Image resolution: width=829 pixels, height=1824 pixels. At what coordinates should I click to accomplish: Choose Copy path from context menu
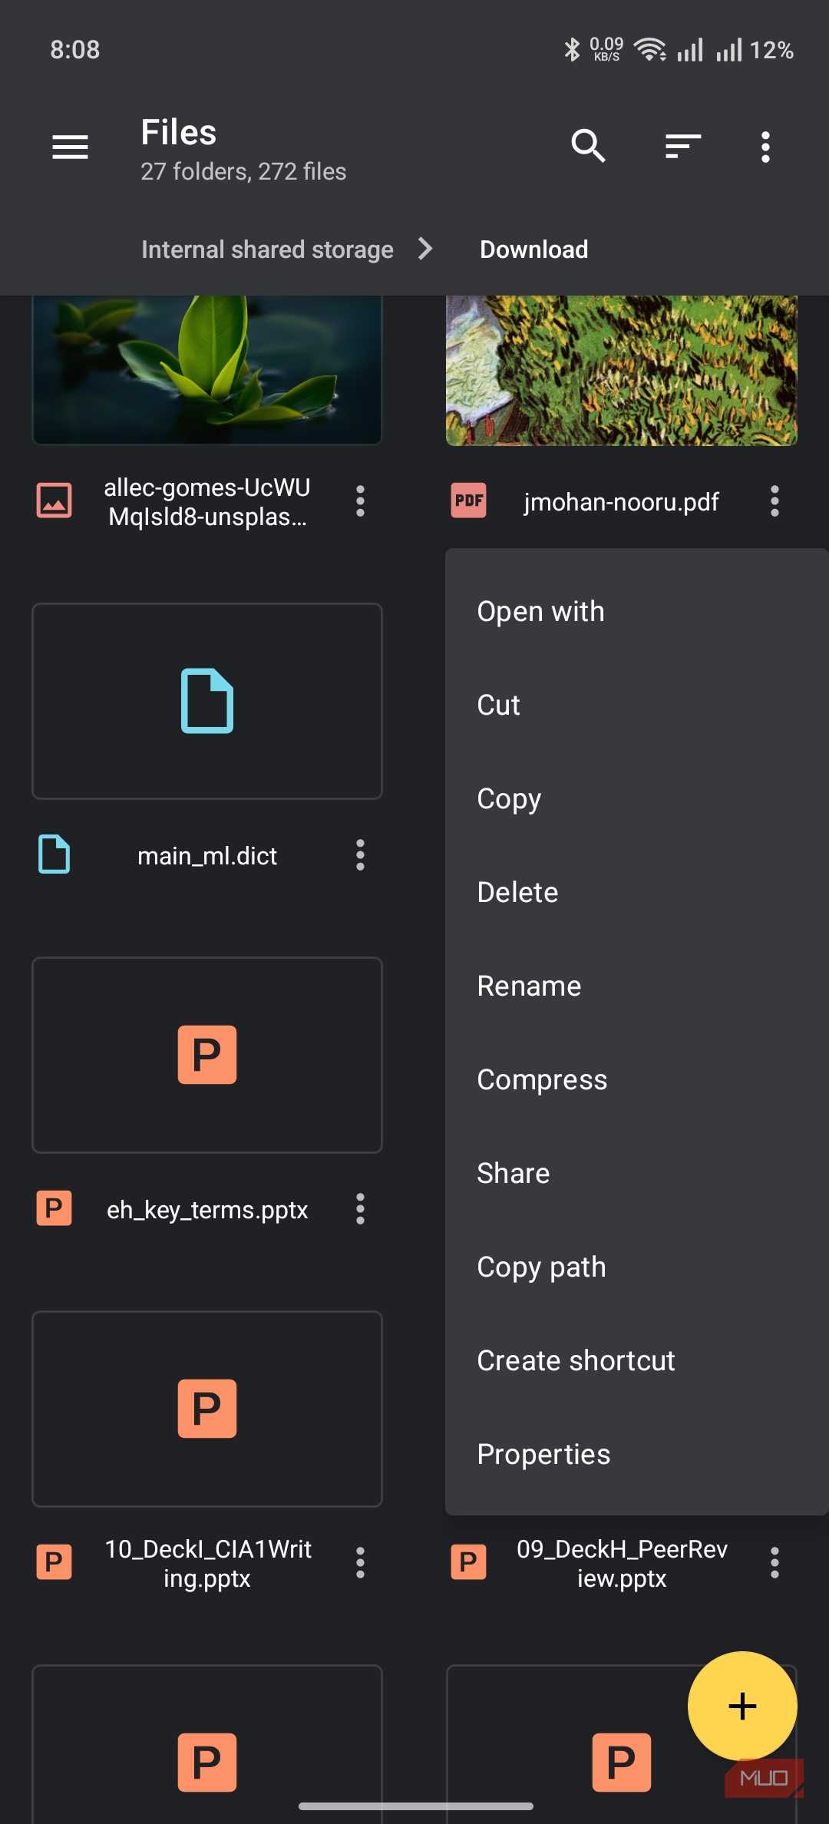636,1267
